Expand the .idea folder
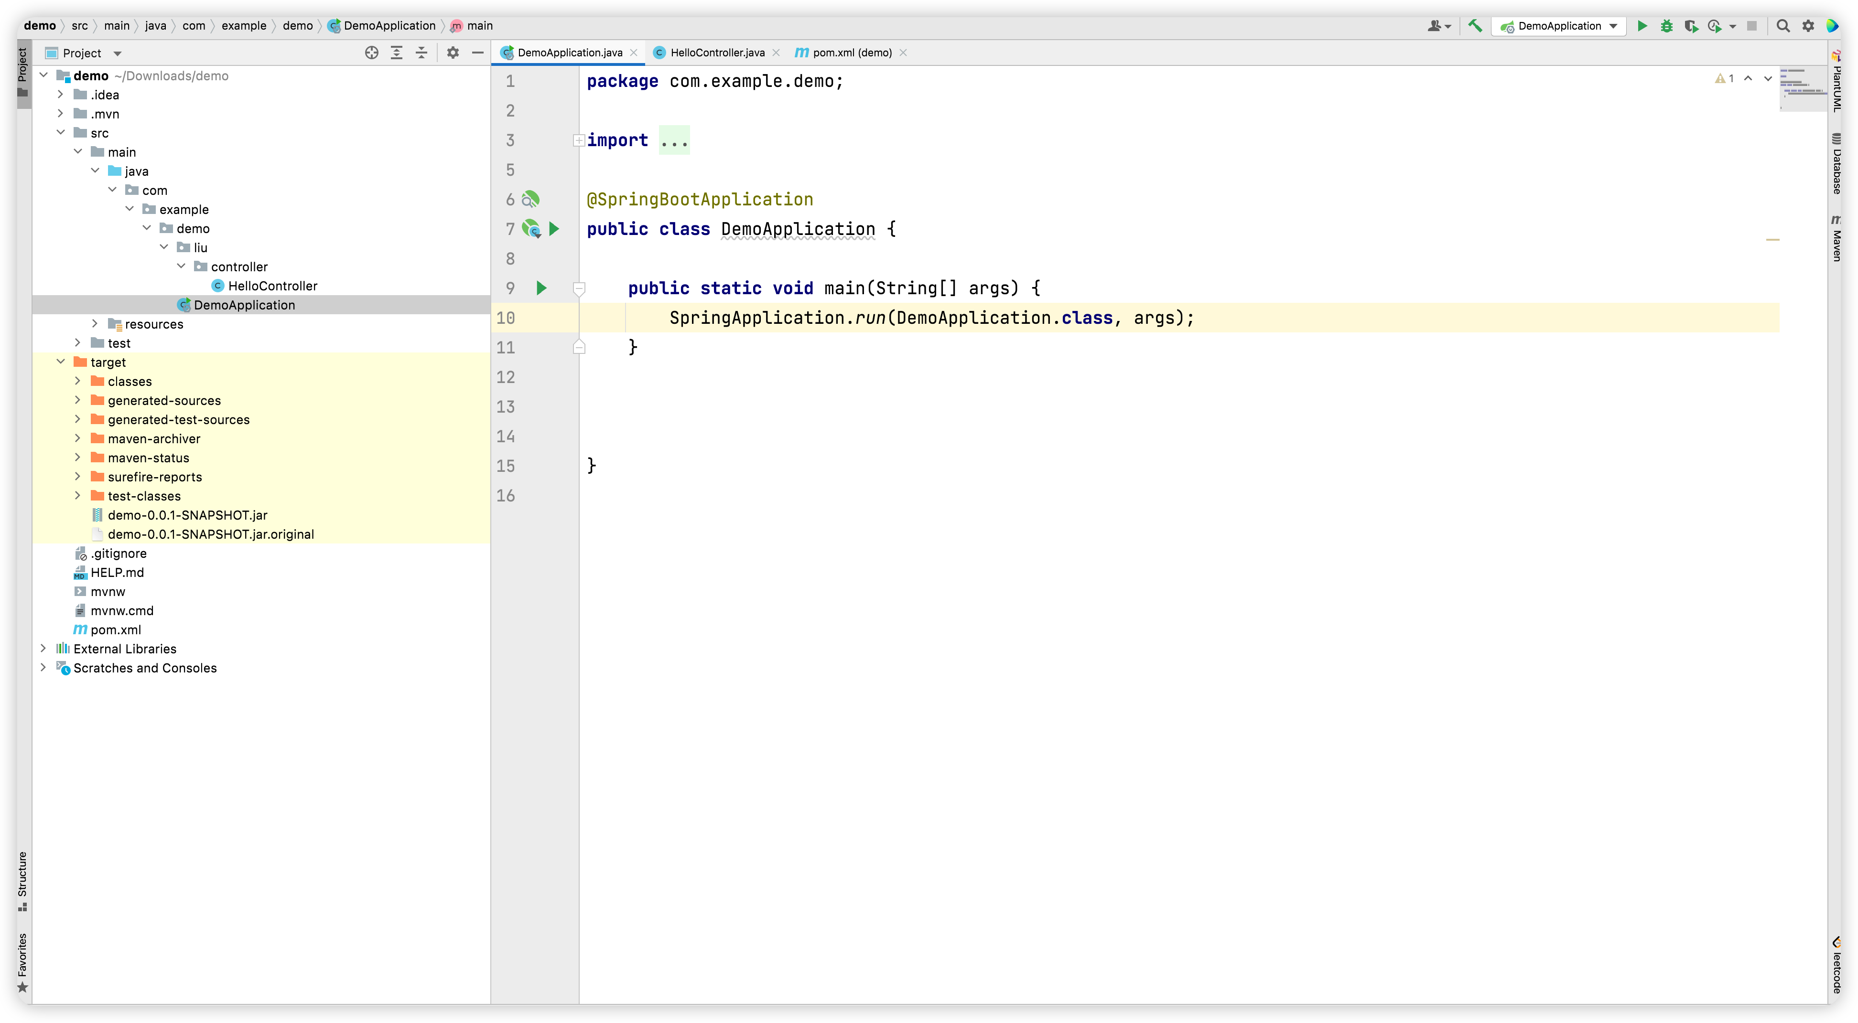 [61, 95]
